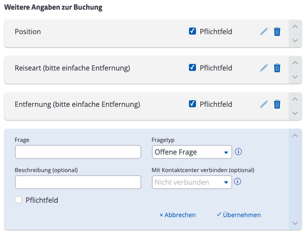Click Abbrechen to cancel the question
Viewport: 304px width, 236px height.
[x=178, y=215]
